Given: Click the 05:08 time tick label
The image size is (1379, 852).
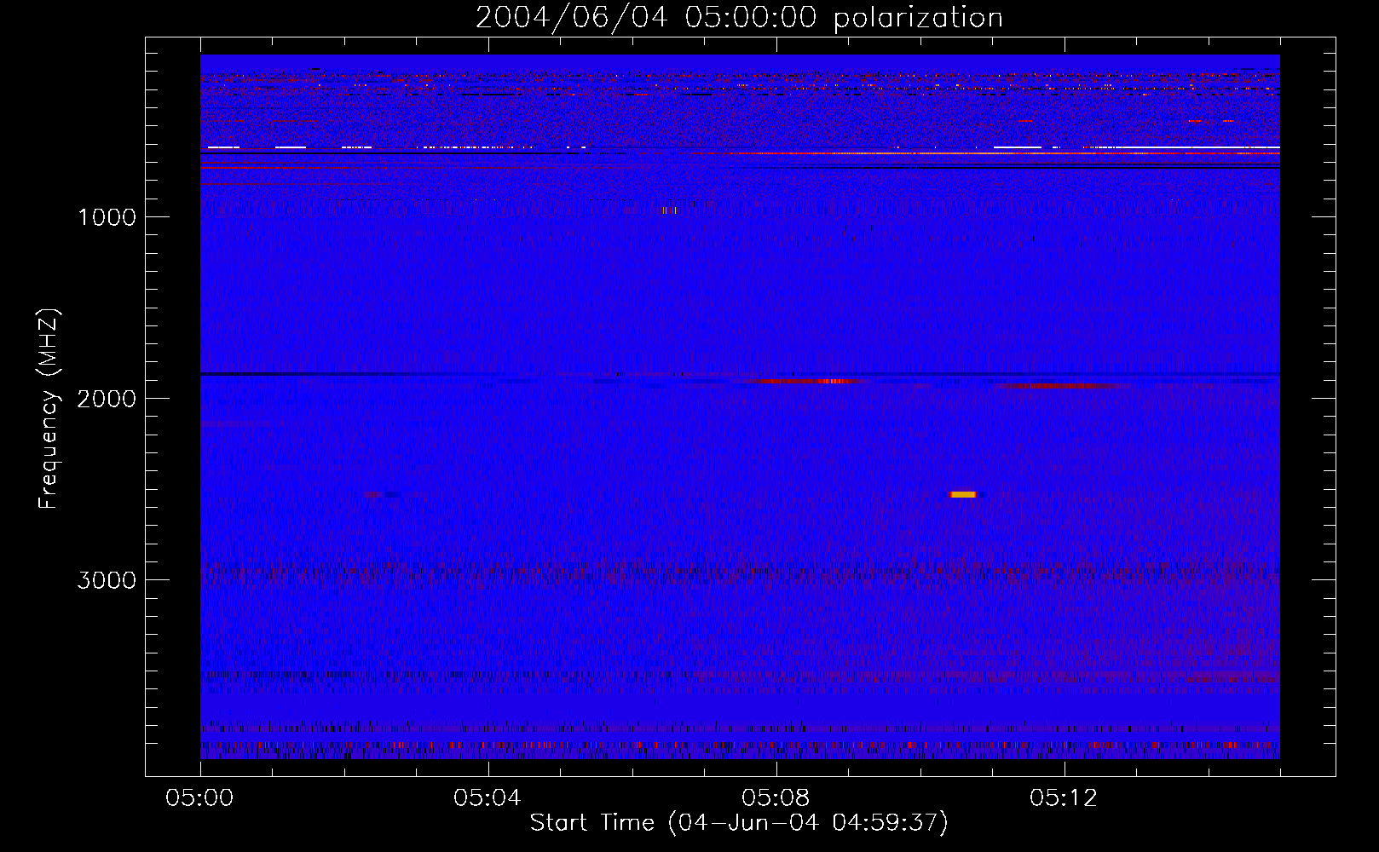Looking at the screenshot, I should 776,798.
